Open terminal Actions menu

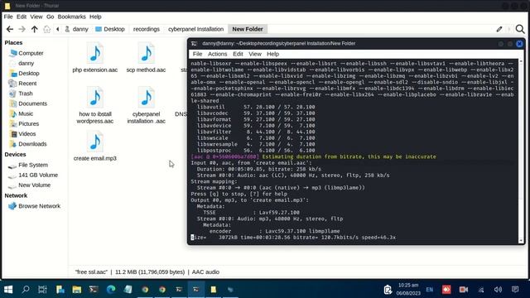pos(217,54)
